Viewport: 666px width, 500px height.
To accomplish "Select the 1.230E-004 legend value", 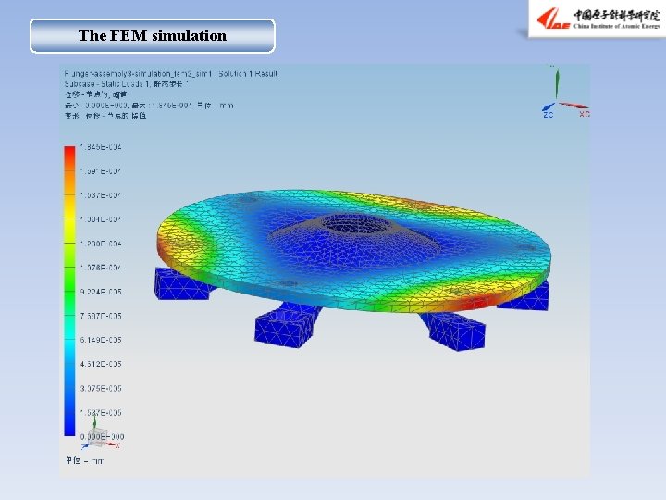I will coord(101,244).
